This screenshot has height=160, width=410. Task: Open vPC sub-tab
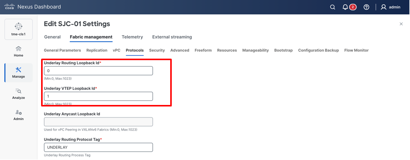[x=116, y=50]
